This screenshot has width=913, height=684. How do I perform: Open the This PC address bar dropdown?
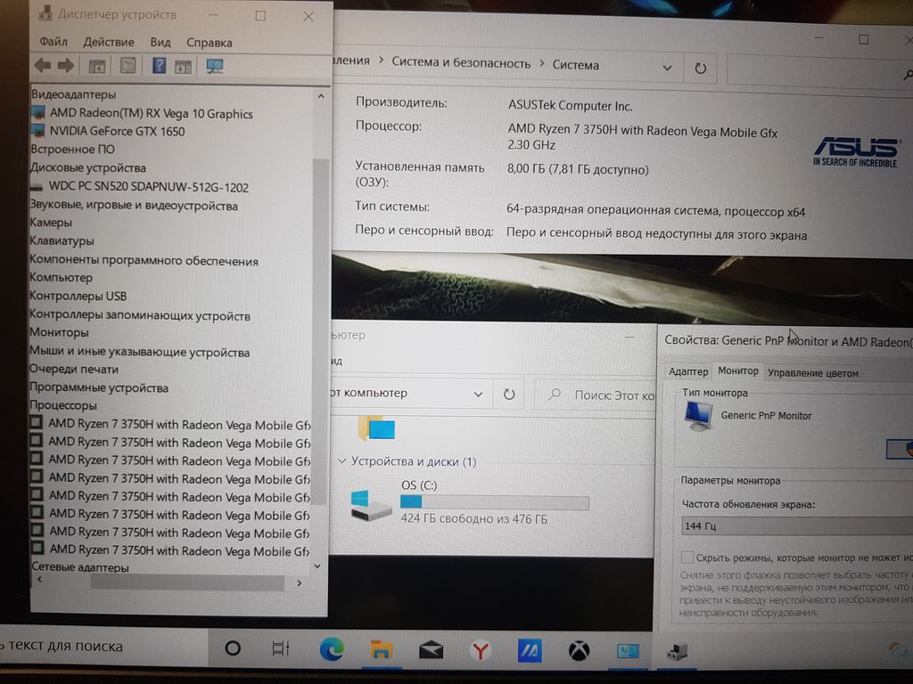[x=478, y=395]
